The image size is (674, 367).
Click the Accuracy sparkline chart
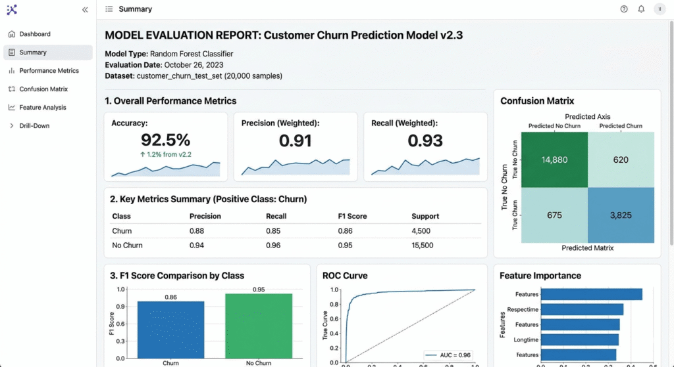coord(166,169)
